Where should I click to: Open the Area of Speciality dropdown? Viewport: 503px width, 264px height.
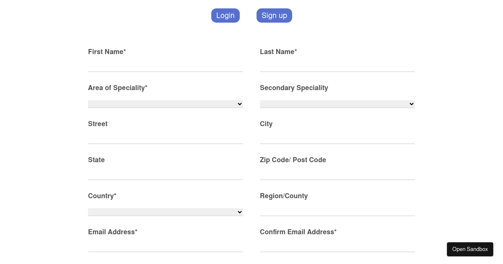click(x=165, y=104)
